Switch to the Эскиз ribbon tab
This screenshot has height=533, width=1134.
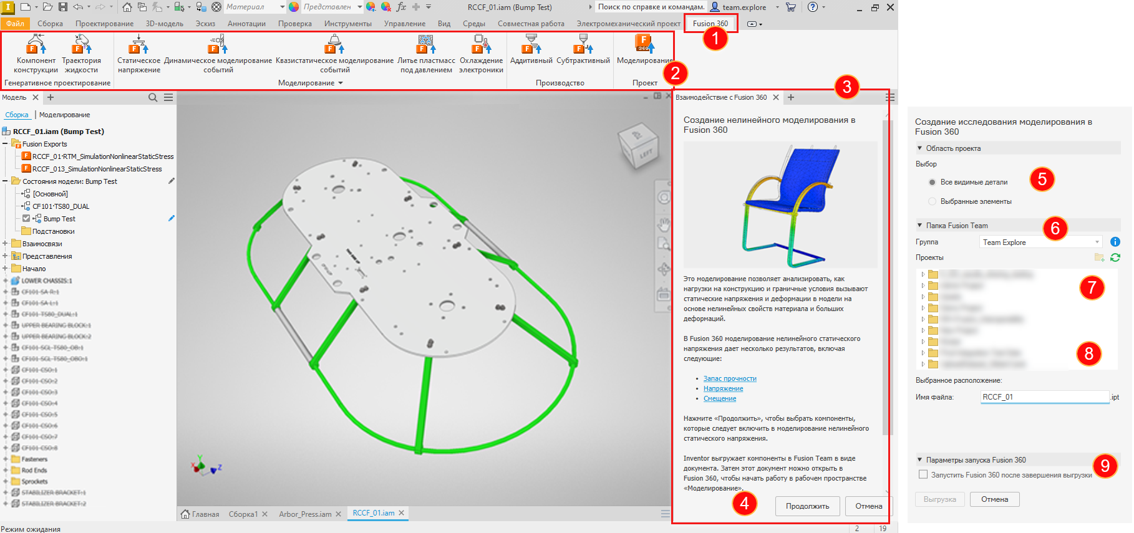205,23
